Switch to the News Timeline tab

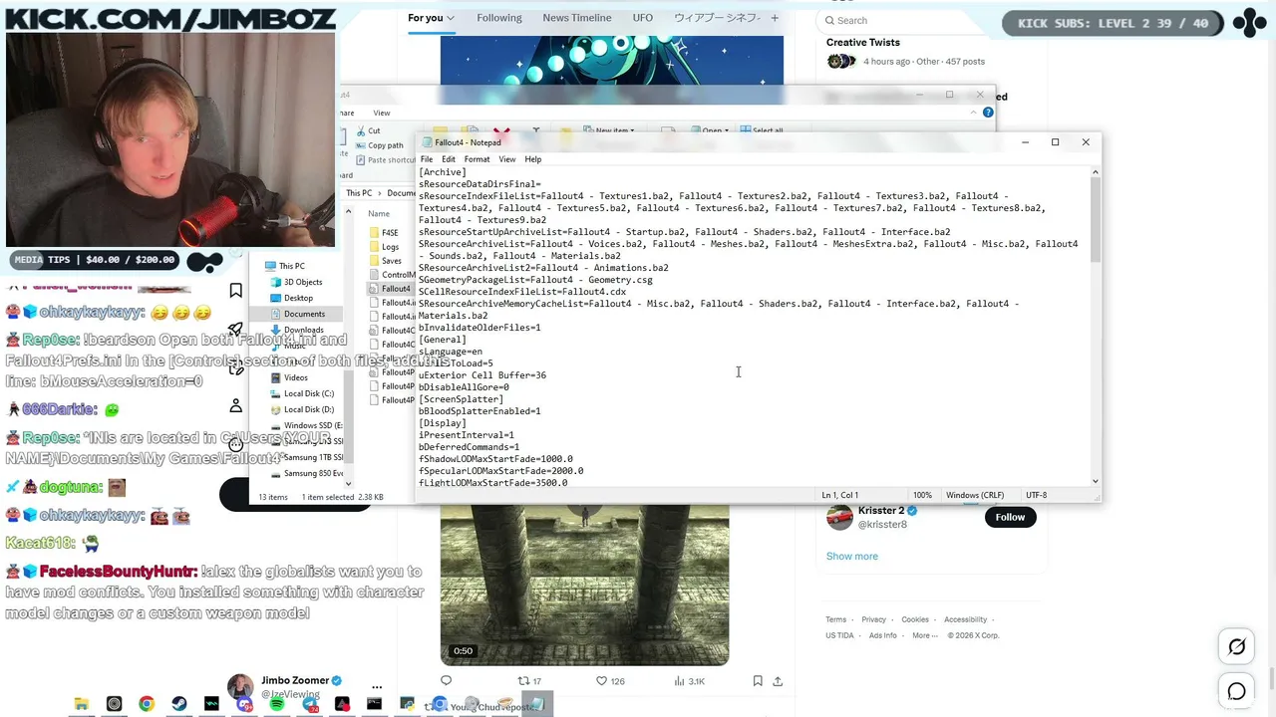click(x=577, y=18)
